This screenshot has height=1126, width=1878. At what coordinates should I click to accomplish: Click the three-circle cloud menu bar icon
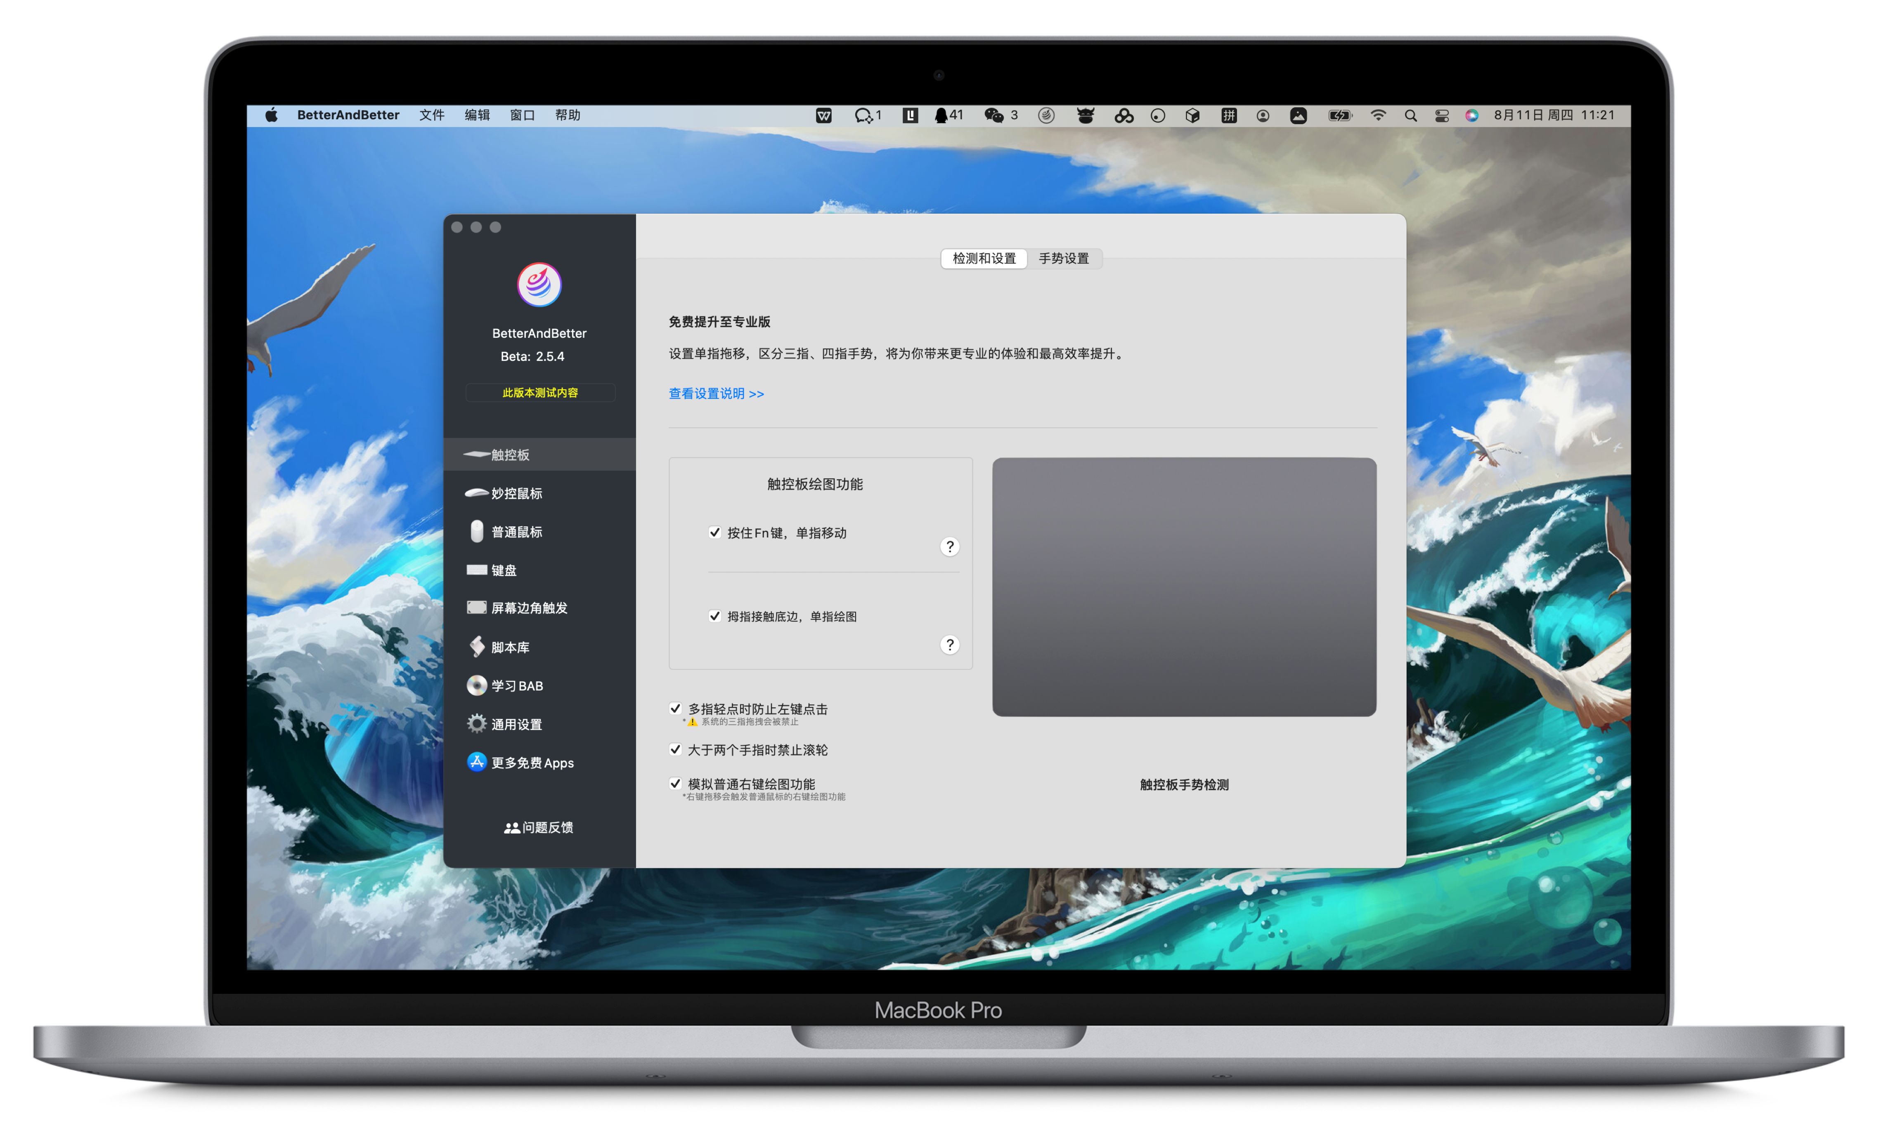click(1124, 115)
